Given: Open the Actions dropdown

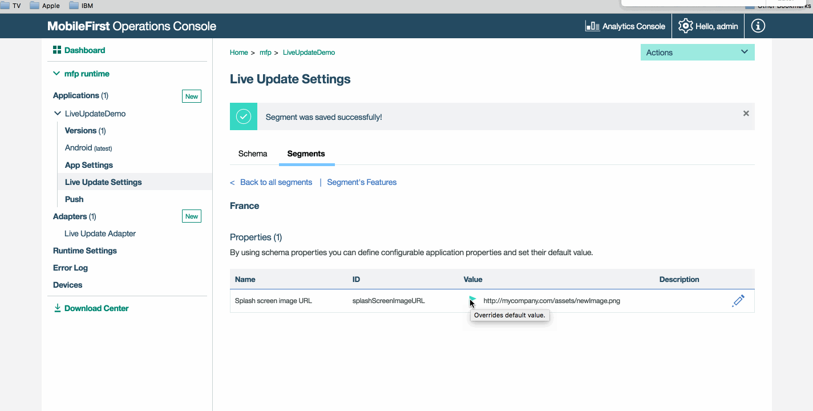Looking at the screenshot, I should [697, 53].
